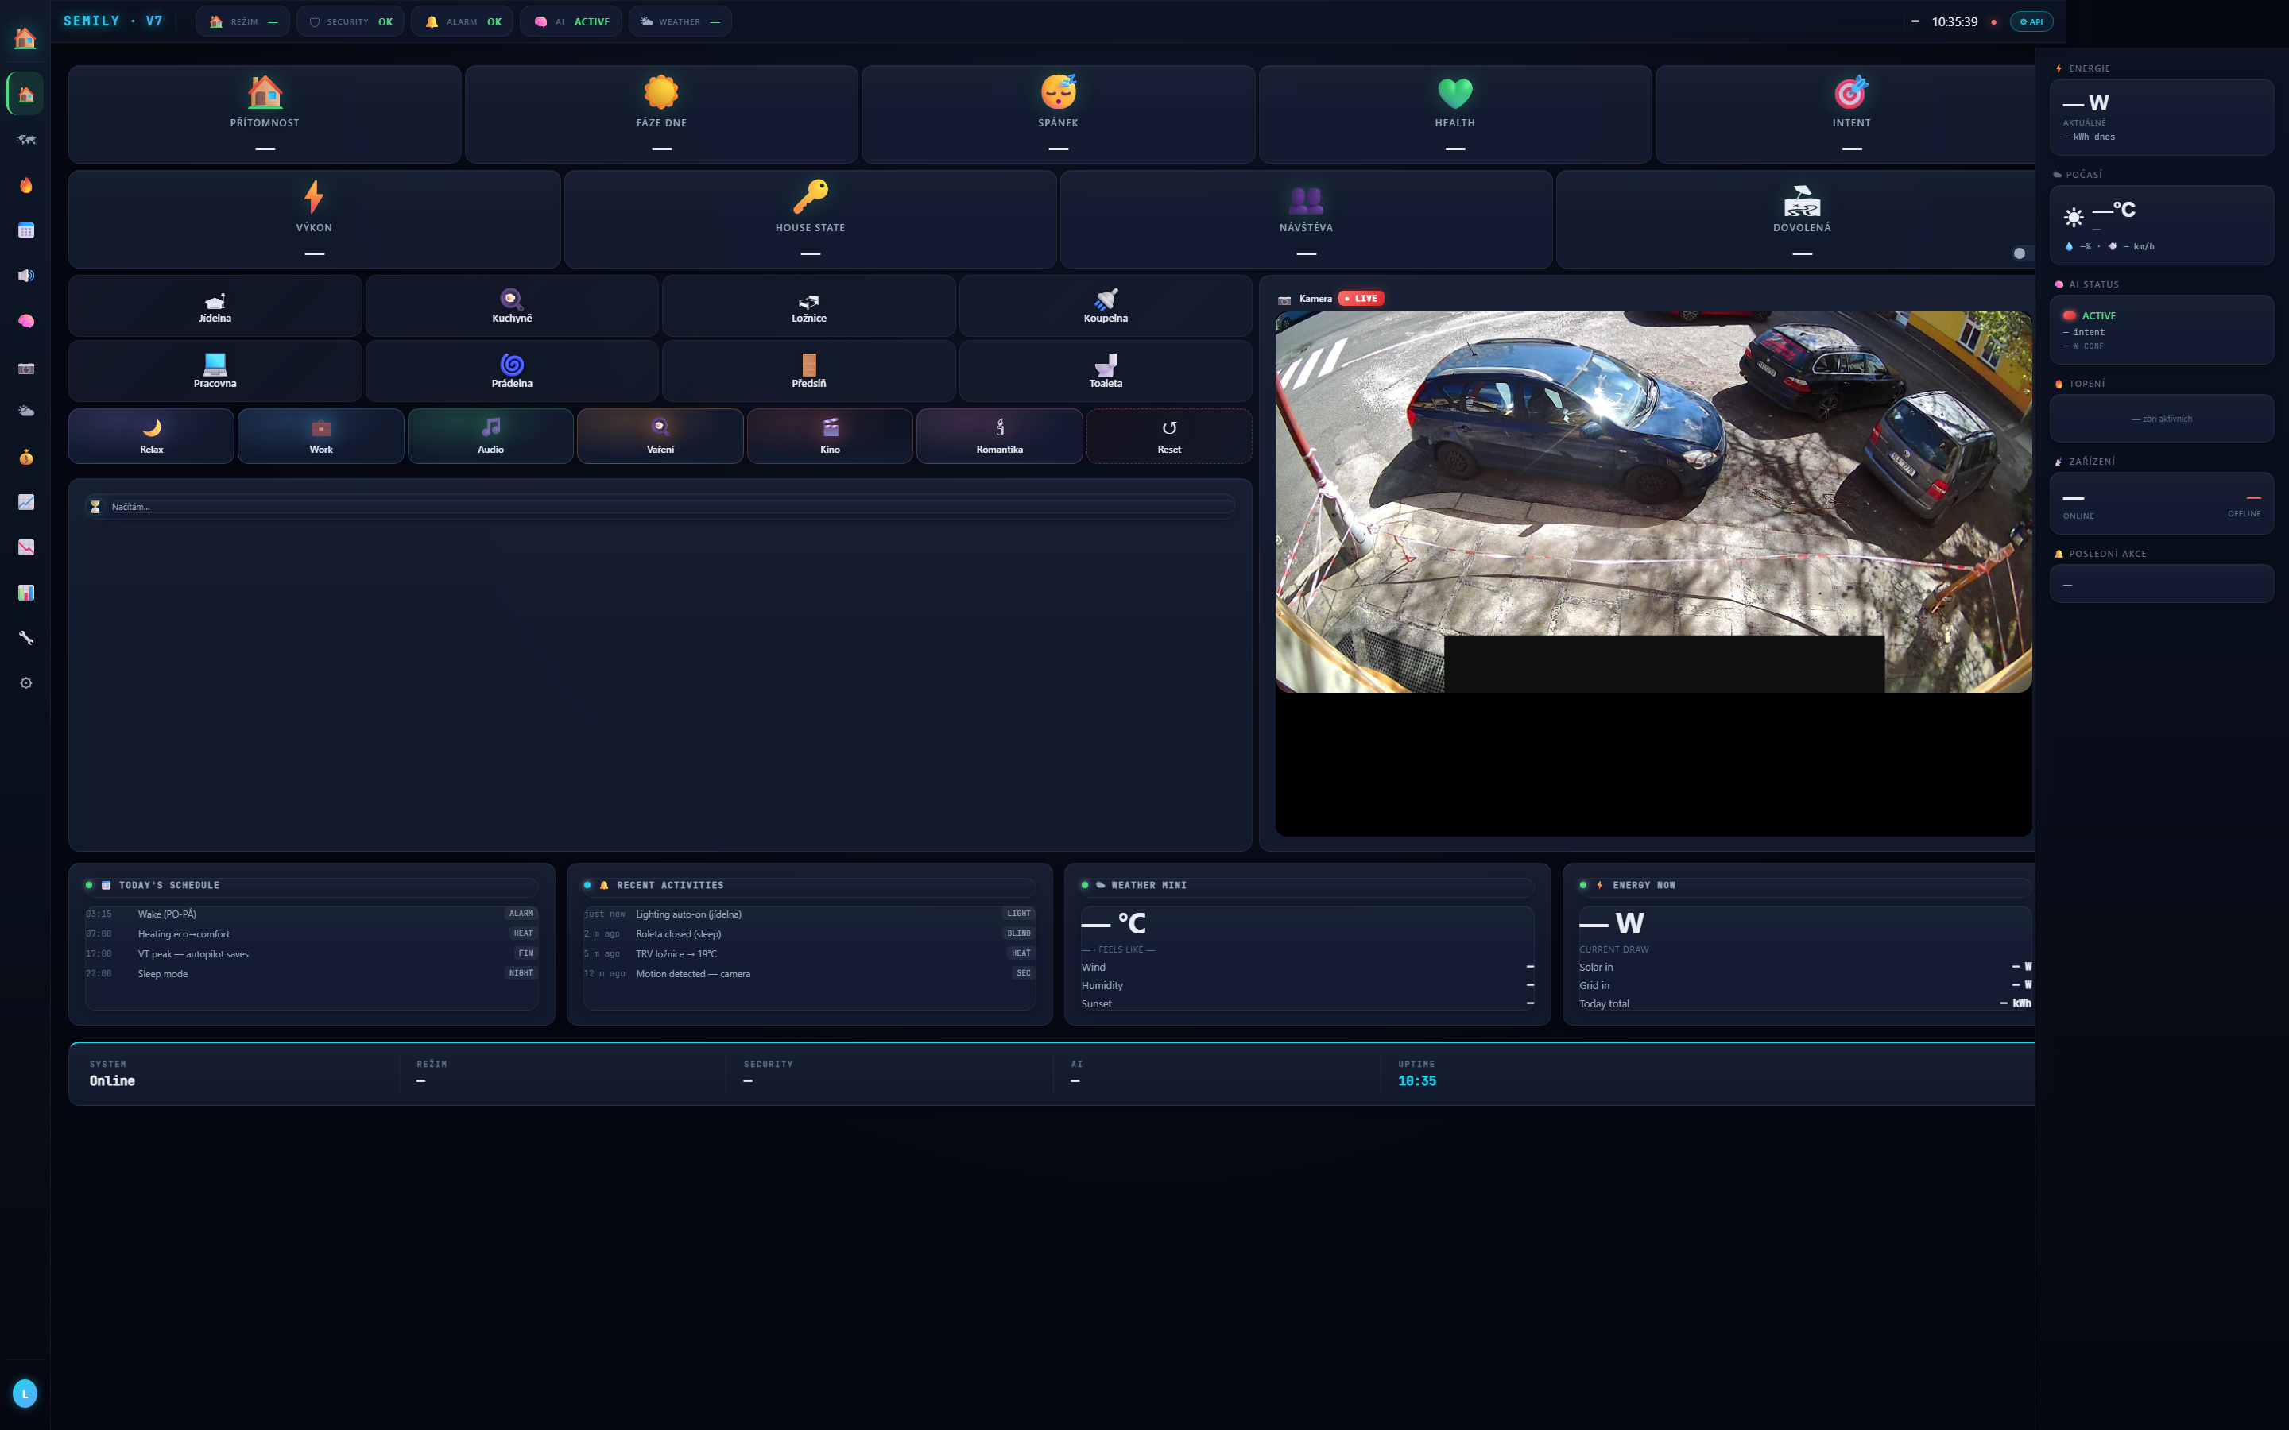Select the Ložnice room tile
The image size is (2289, 1430).
click(x=809, y=307)
